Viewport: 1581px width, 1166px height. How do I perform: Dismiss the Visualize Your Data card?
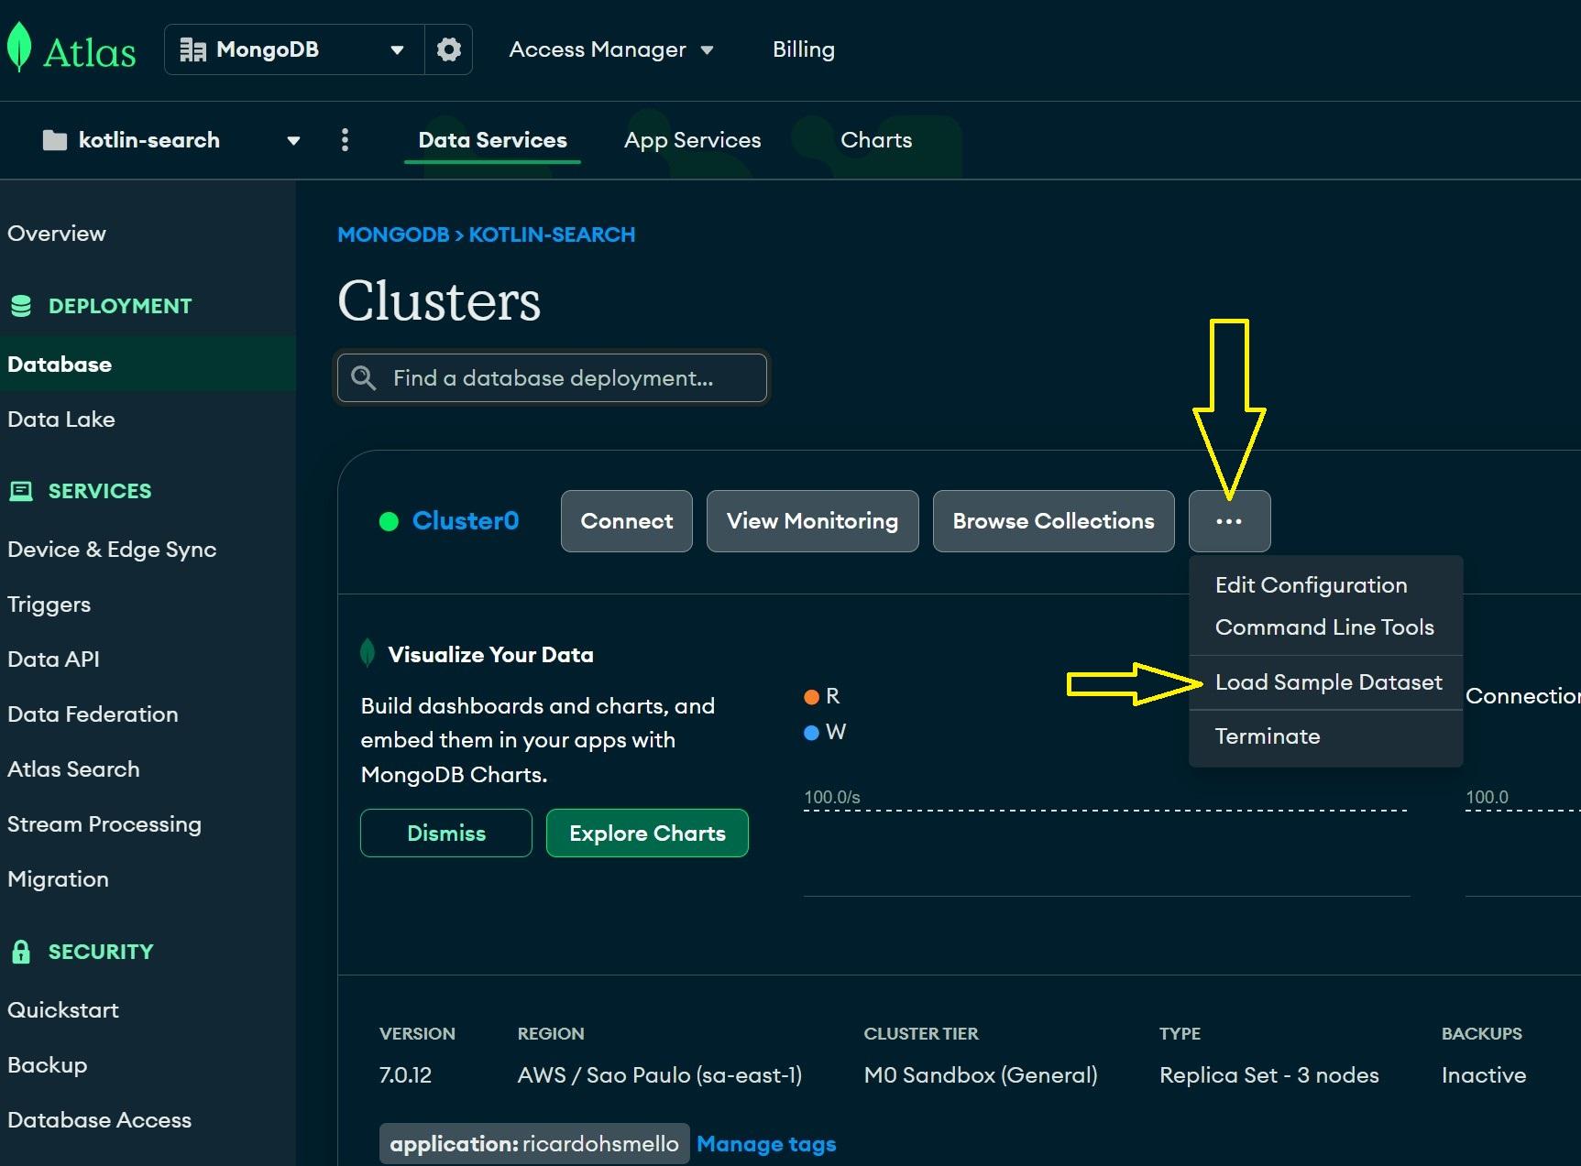[x=446, y=834]
